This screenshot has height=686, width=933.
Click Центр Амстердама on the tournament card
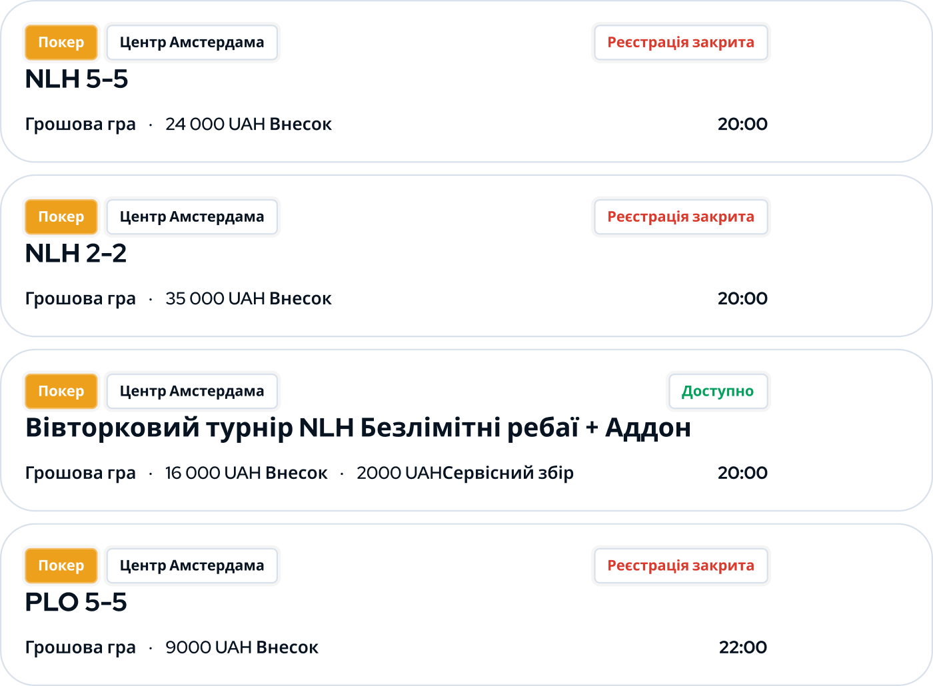click(x=192, y=391)
